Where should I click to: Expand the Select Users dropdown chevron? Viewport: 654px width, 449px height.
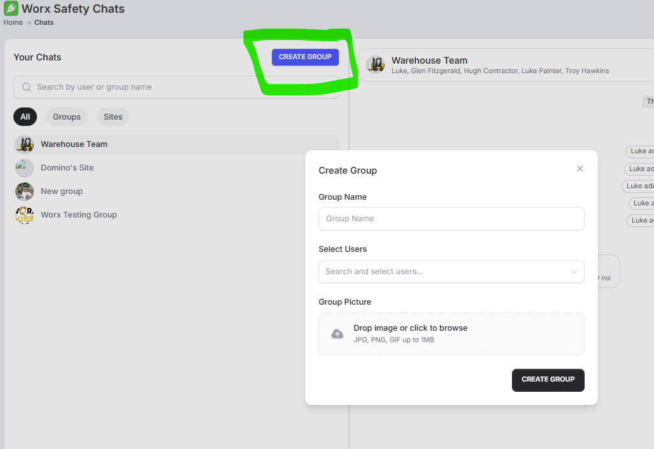(x=573, y=272)
